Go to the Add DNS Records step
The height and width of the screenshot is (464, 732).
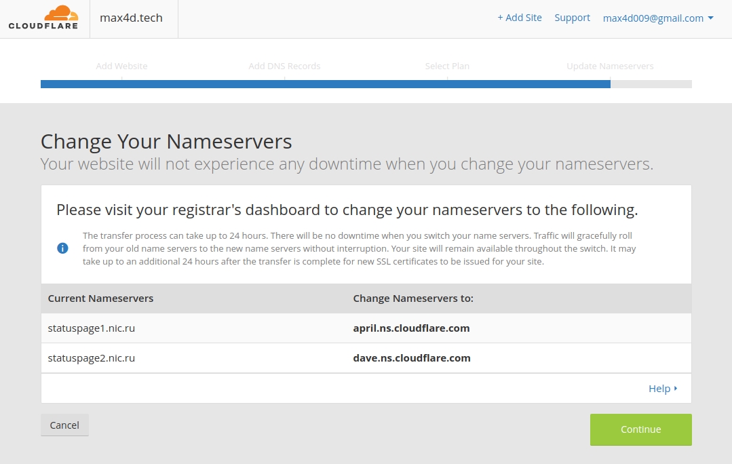(x=284, y=66)
